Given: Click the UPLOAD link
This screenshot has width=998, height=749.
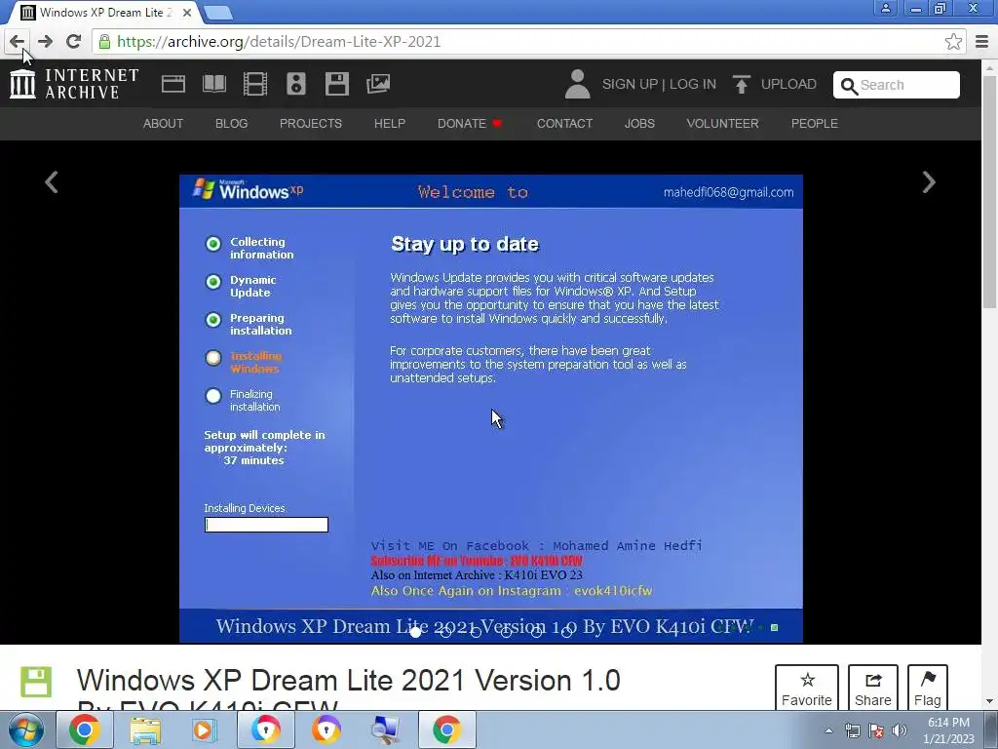Looking at the screenshot, I should click(x=788, y=84).
